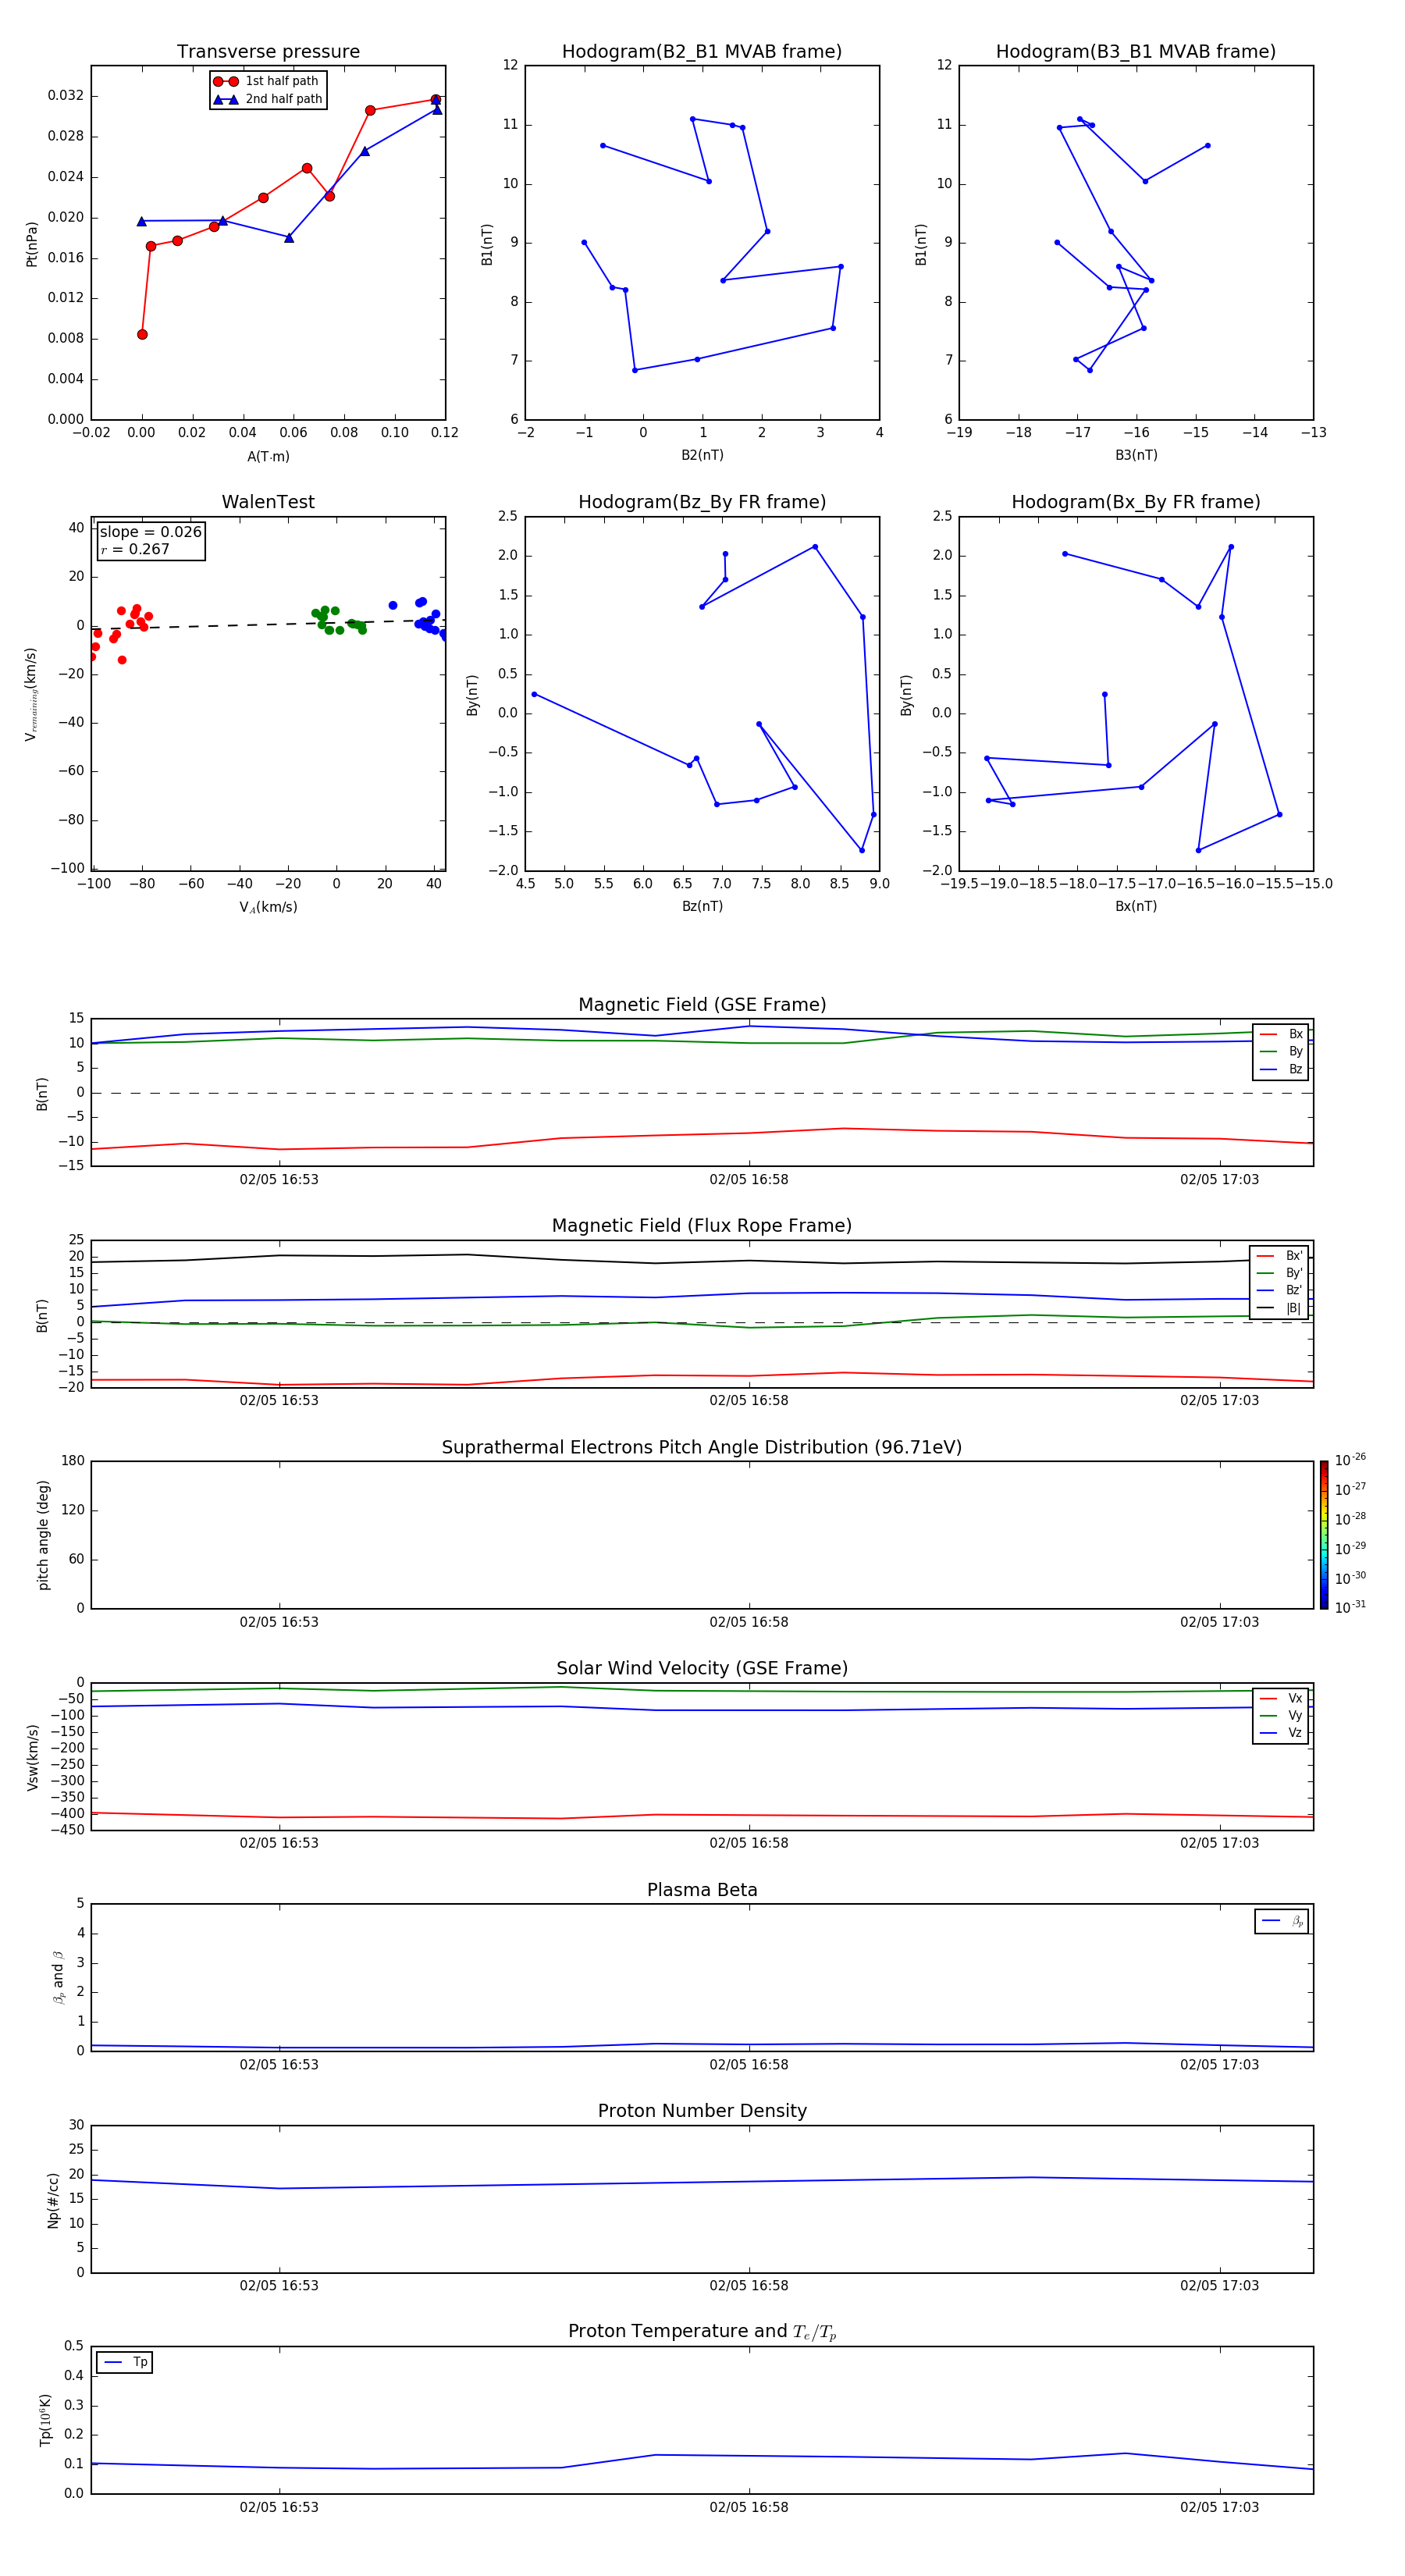
Task: Click the 'Hodogram(B3_B1 MVAB frame)' title
Action: click(1136, 52)
